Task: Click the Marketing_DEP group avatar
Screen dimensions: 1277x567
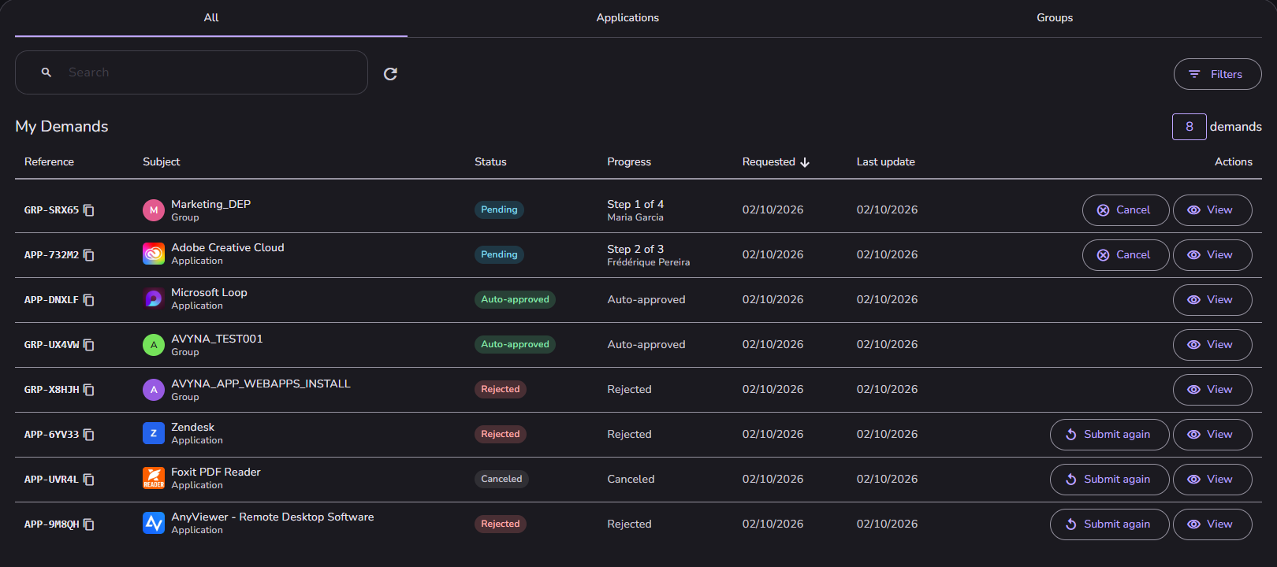Action: 154,210
